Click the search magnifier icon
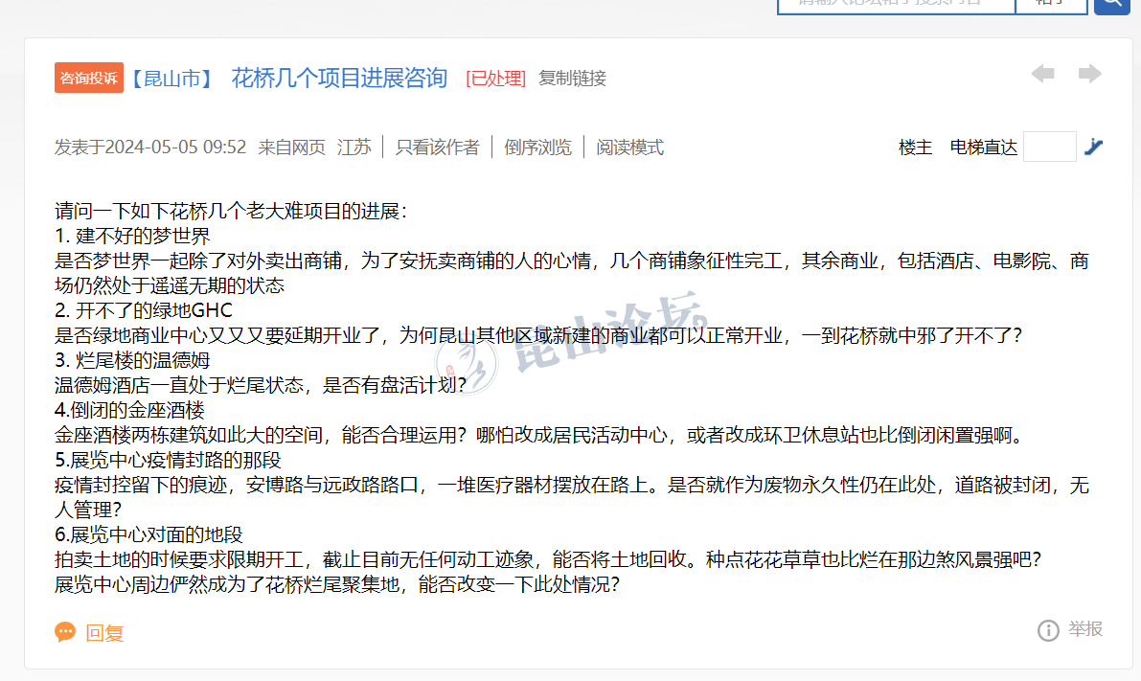Image resolution: width=1141 pixels, height=681 pixels. coord(1111,4)
